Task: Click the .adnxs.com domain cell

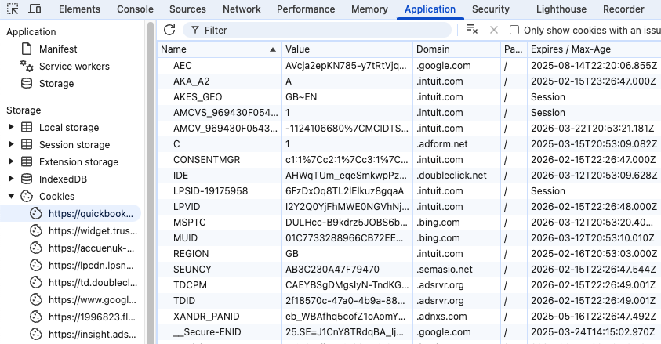Action: point(441,317)
